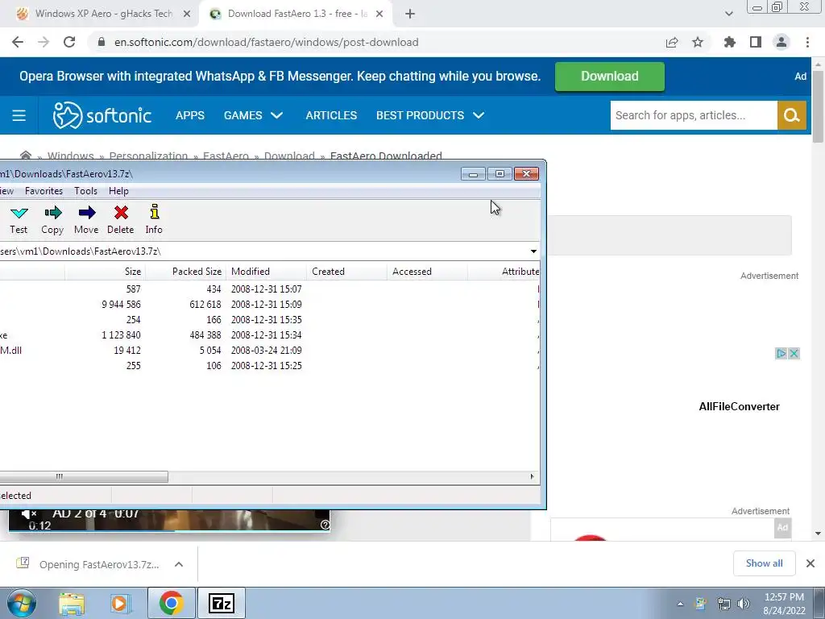This screenshot has width=825, height=619.
Task: Click the Move toolbar icon in 7-Zip
Action: [86, 219]
